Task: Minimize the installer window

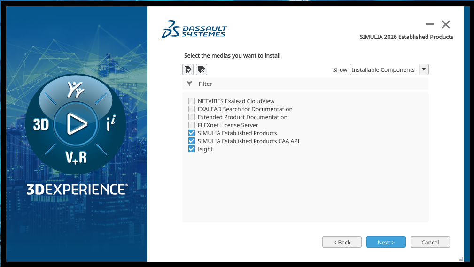Action: (x=429, y=24)
